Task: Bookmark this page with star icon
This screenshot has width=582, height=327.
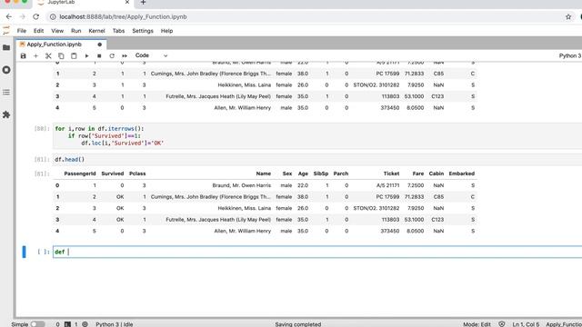Action: click(568, 16)
